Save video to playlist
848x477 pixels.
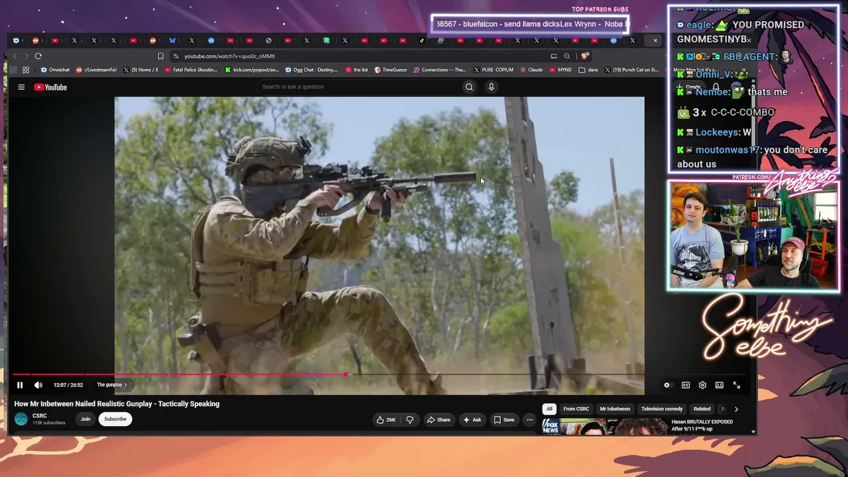tap(504, 419)
